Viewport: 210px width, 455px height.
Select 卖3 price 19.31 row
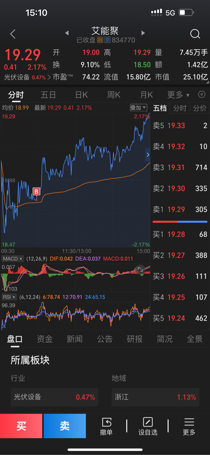(180, 168)
